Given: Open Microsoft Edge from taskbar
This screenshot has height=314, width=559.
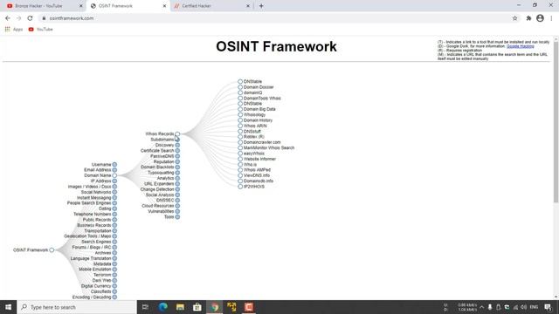Looking at the screenshot, I should coord(163,307).
